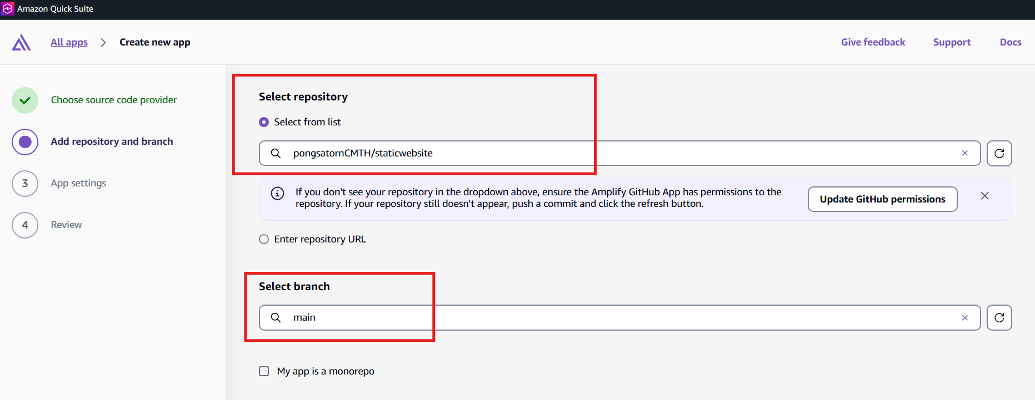Open the repository dropdown showing pongsatornCMTH/staticwebsite
The image size is (1035, 400).
(x=611, y=154)
